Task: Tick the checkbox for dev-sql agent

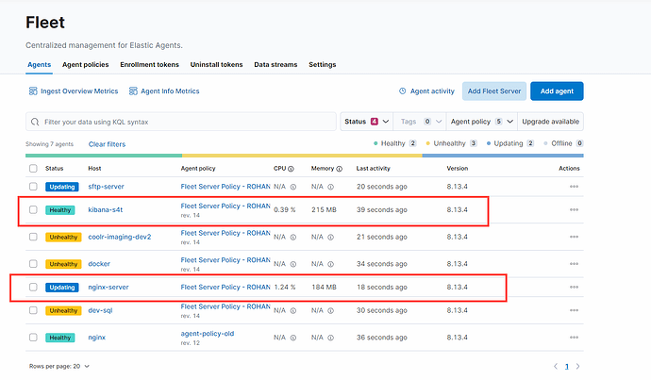Action: pyautogui.click(x=34, y=310)
